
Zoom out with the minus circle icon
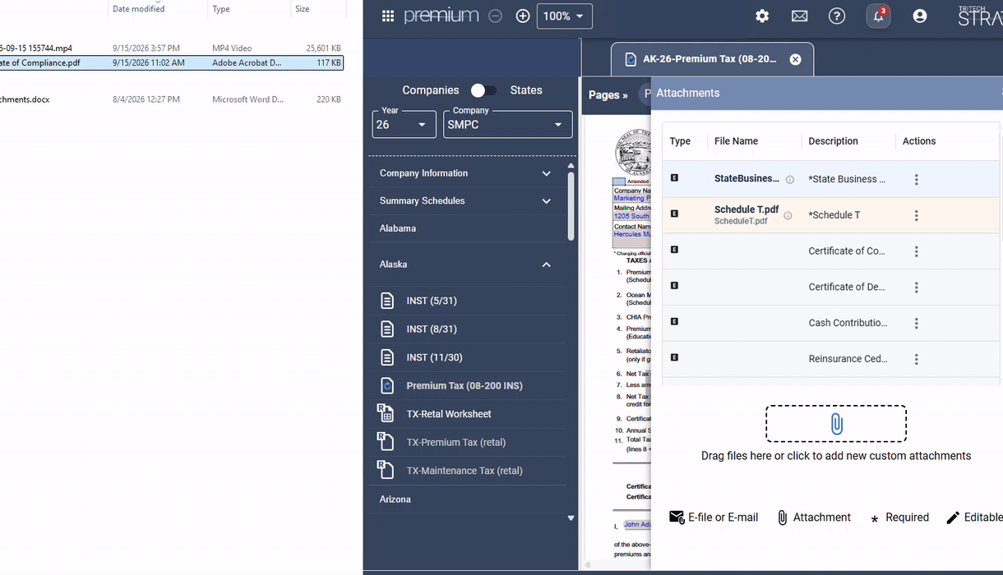click(495, 16)
